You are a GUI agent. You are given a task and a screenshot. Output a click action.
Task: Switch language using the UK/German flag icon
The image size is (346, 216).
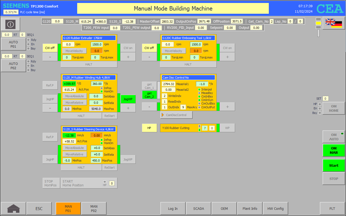(334, 23)
